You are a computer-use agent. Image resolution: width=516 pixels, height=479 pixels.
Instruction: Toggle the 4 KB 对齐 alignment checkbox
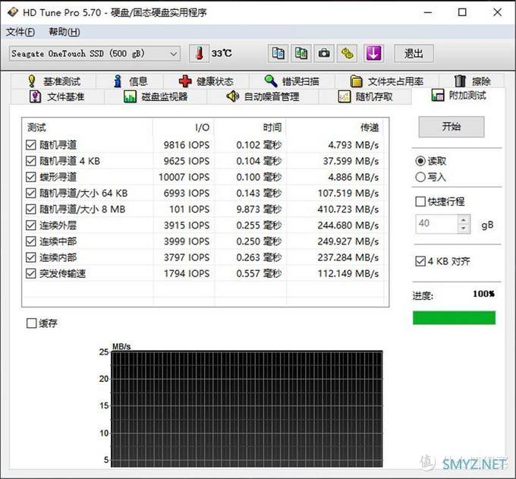420,261
